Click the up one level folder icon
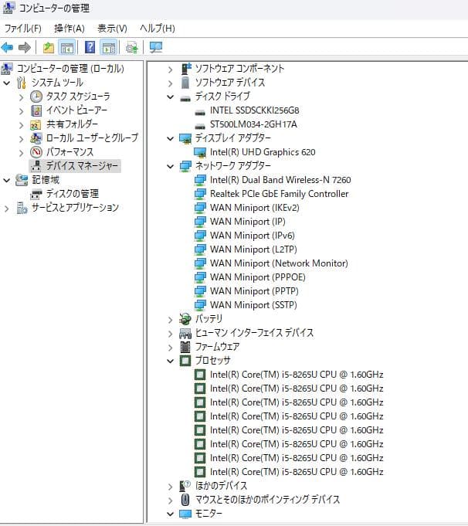 pos(49,47)
